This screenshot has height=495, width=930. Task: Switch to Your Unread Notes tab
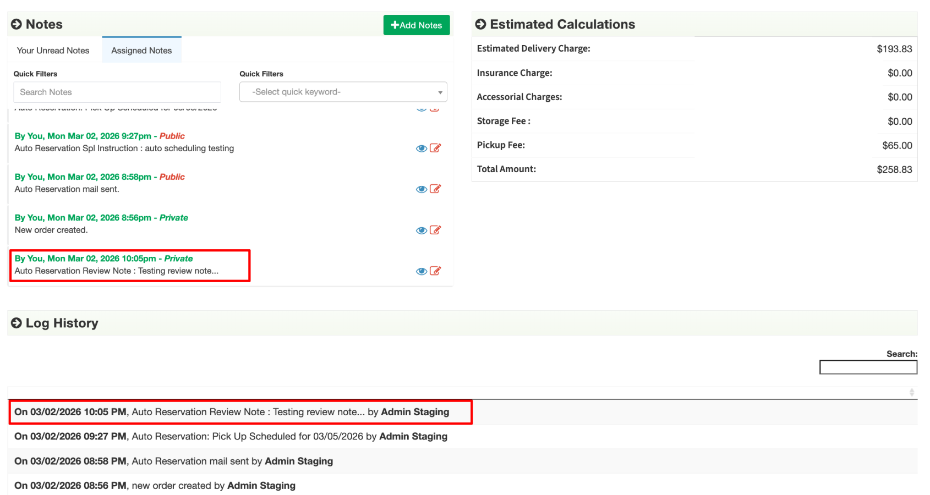[53, 51]
